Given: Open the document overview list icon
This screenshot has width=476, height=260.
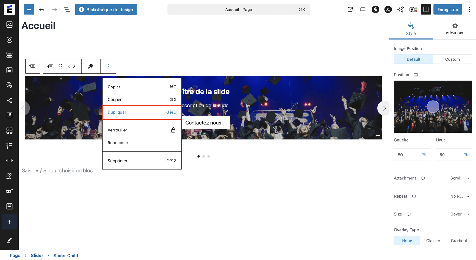Looking at the screenshot, I should pyautogui.click(x=67, y=10).
